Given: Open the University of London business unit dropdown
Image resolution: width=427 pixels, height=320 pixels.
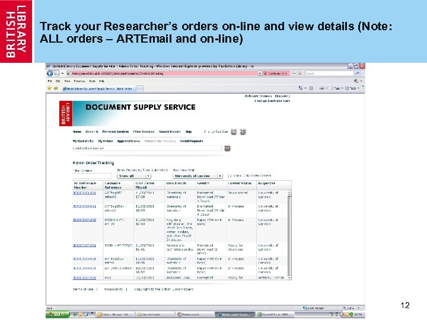Looking at the screenshot, I should coord(197,176).
